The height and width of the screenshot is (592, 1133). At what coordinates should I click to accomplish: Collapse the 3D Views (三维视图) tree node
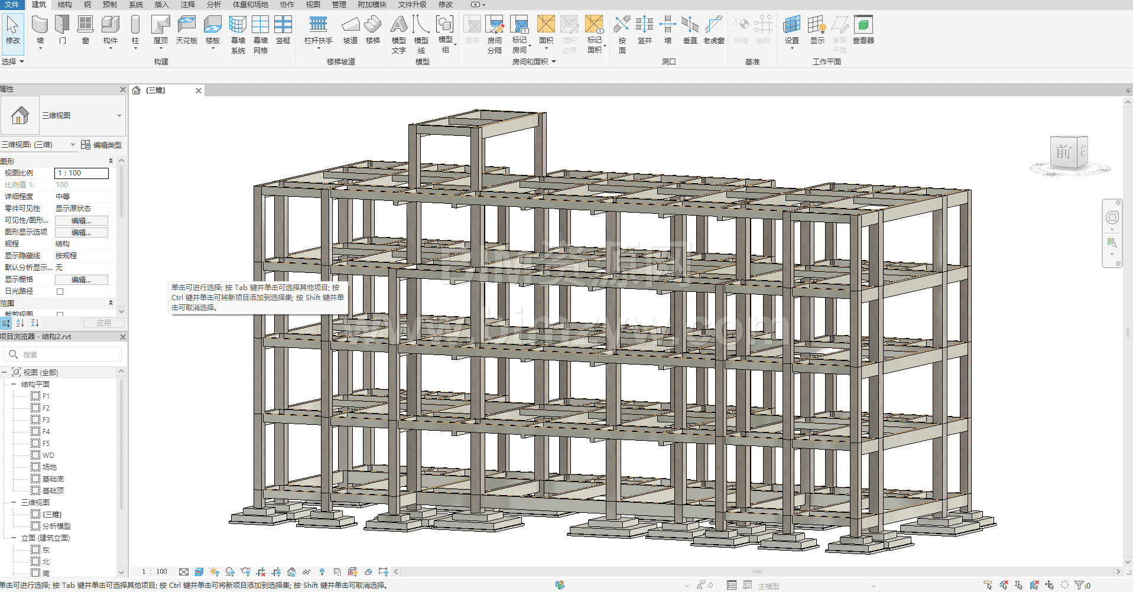coord(14,502)
